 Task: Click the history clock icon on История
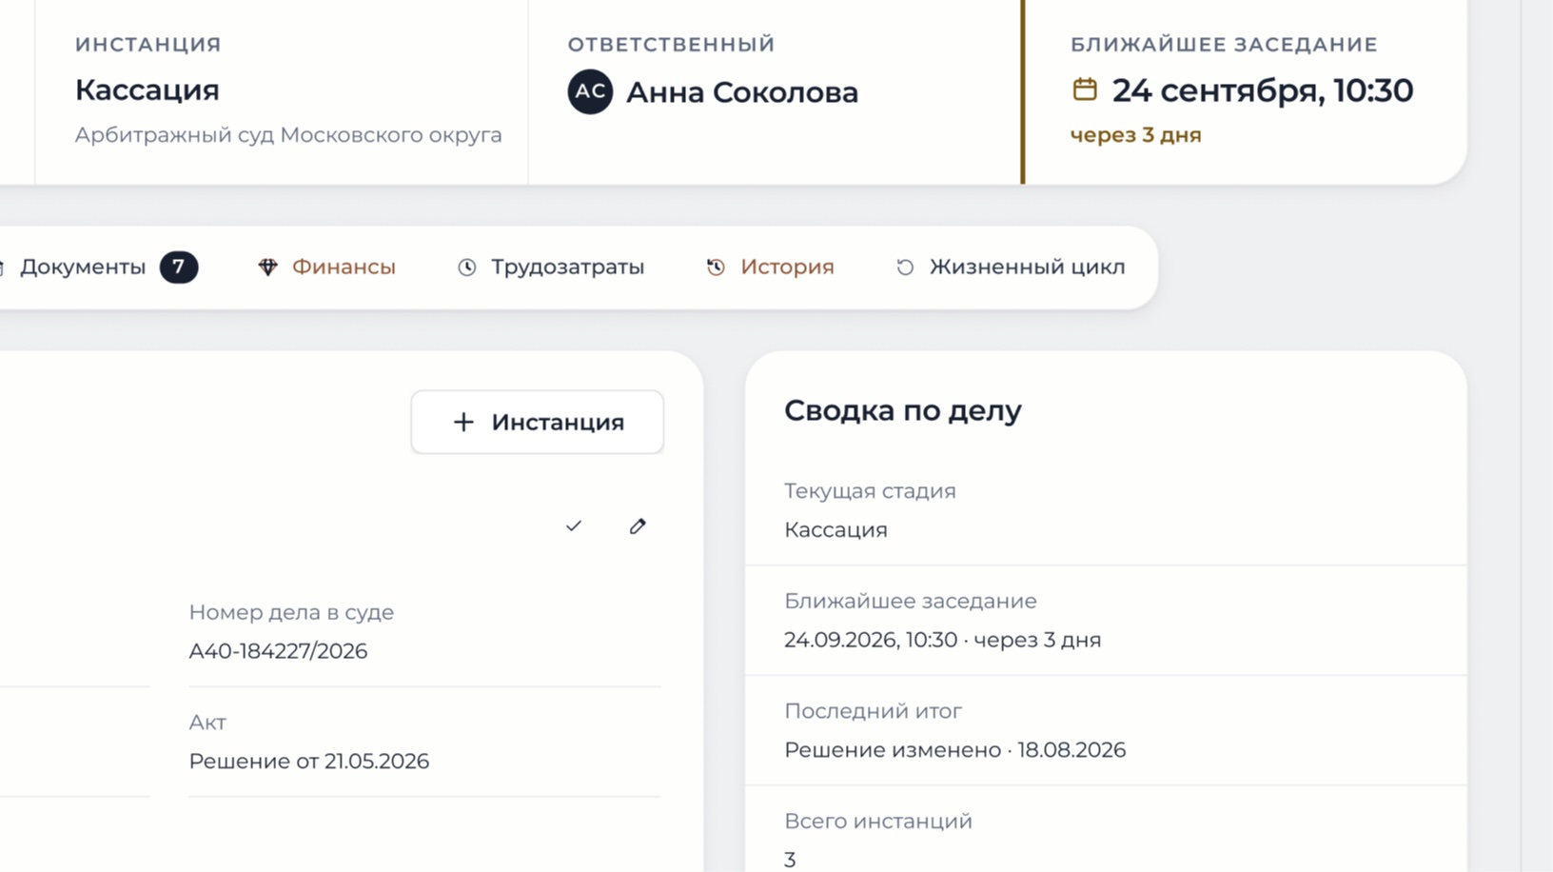pyautogui.click(x=716, y=268)
